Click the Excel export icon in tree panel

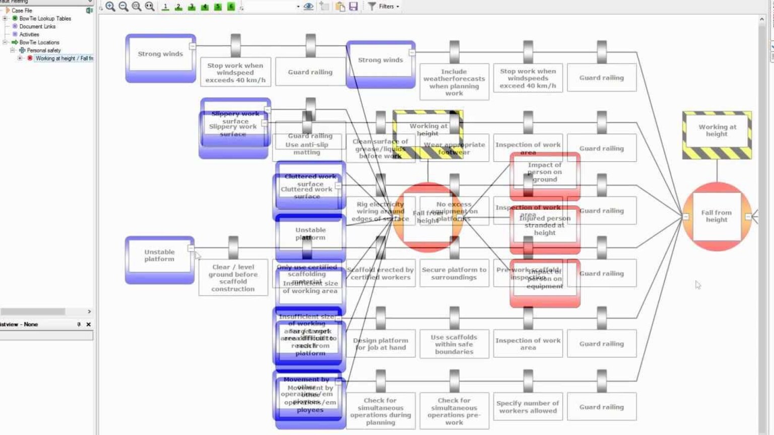point(89,10)
